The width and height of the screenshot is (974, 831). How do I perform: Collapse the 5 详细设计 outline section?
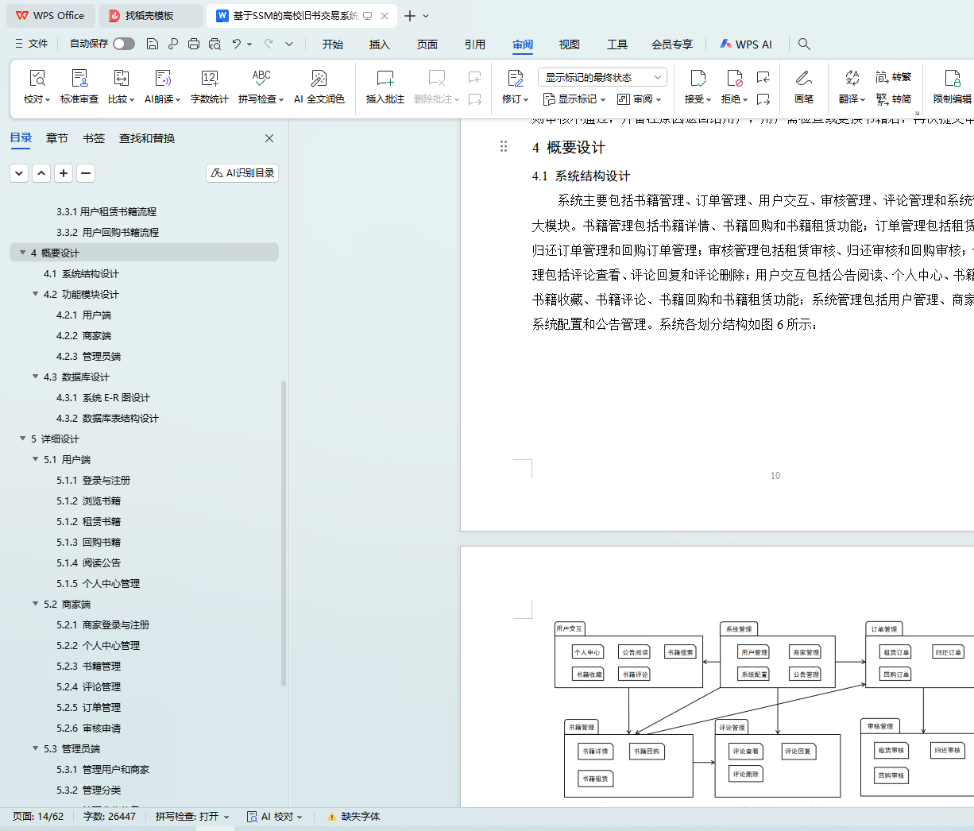tap(23, 439)
